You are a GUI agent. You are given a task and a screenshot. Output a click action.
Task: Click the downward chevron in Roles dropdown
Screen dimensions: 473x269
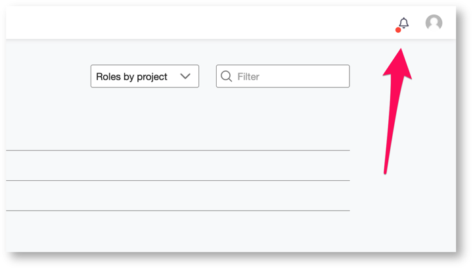pyautogui.click(x=185, y=76)
